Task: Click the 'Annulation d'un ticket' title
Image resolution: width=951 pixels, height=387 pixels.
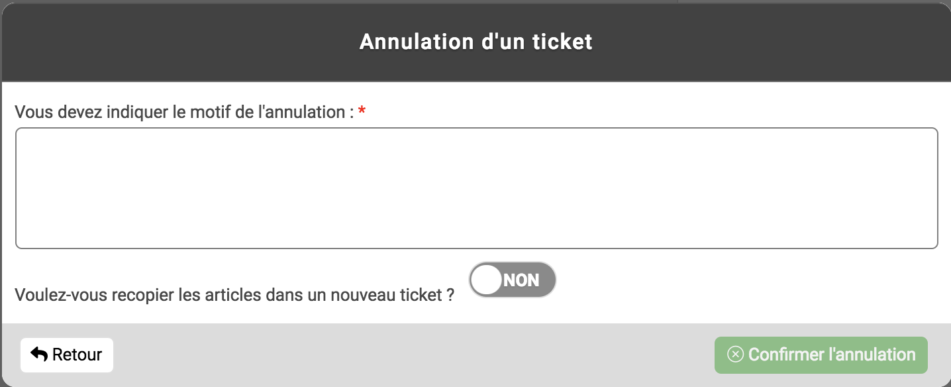Action: coord(475,42)
